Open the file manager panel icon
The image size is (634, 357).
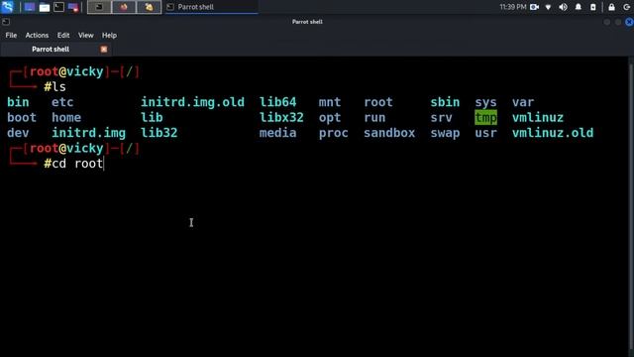point(45,7)
